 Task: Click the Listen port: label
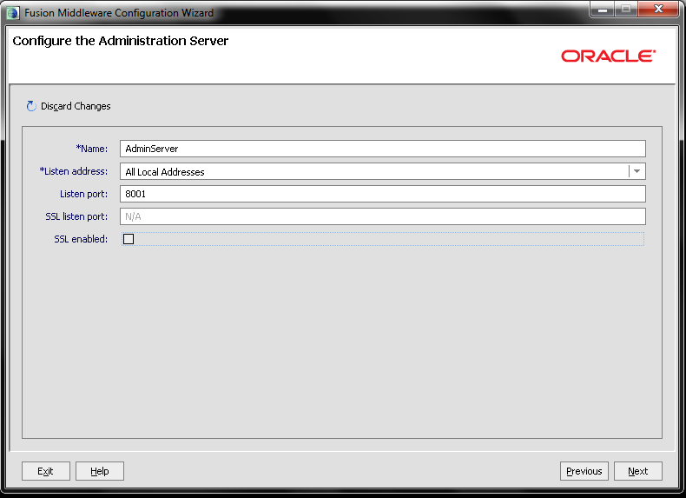(83, 194)
